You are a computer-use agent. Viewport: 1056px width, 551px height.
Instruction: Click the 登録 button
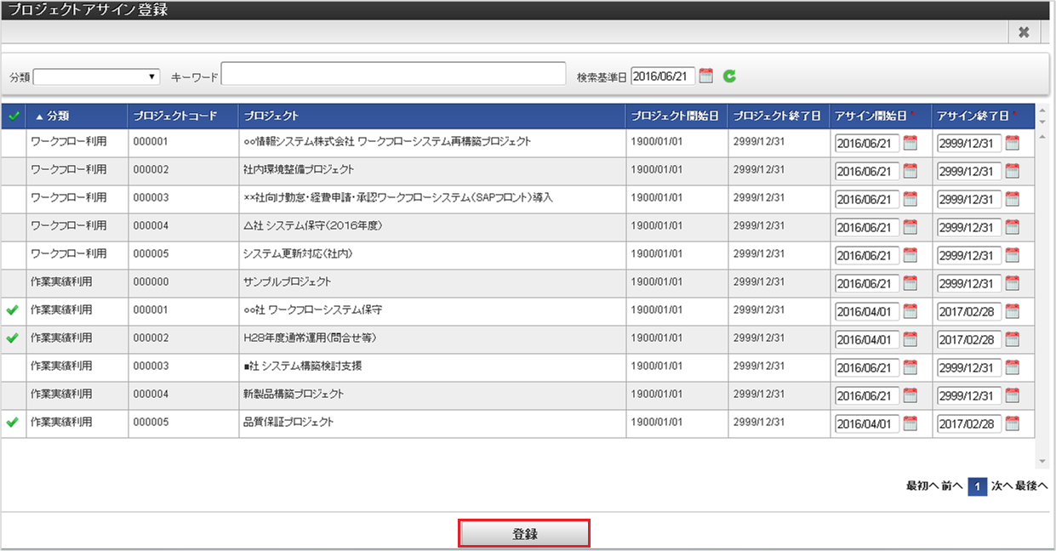pyautogui.click(x=524, y=534)
